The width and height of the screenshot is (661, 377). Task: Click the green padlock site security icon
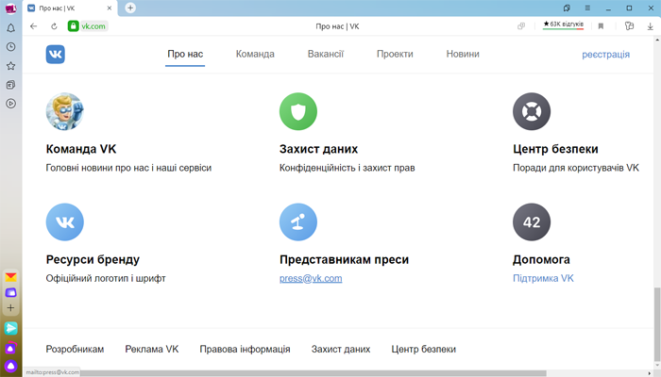coord(74,26)
